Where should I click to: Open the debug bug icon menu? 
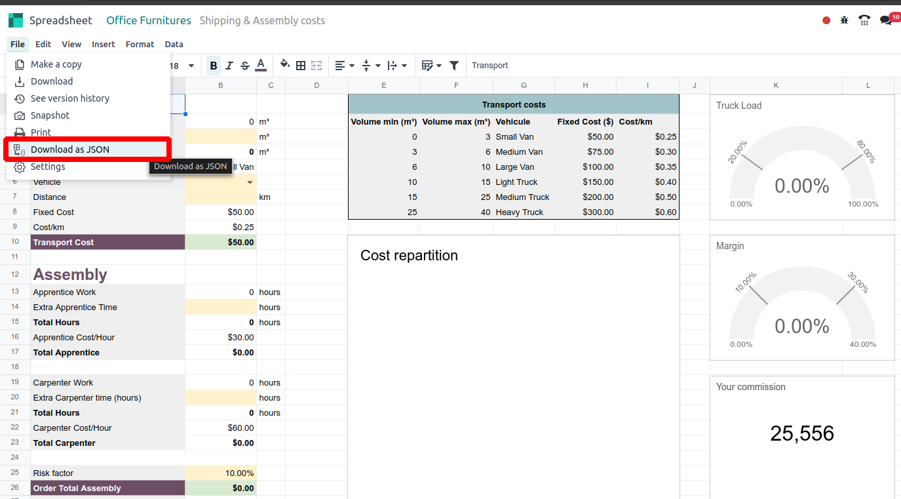click(845, 20)
